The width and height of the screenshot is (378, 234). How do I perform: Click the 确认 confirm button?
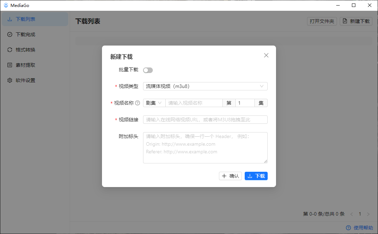230,176
